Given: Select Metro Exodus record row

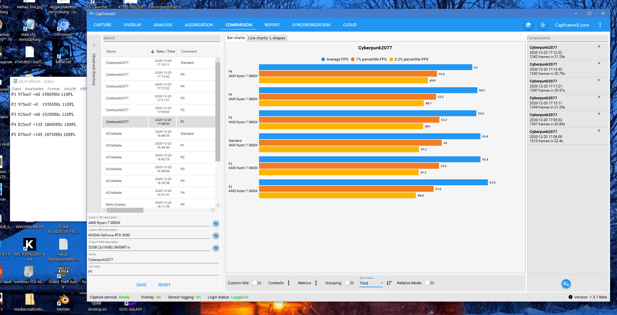Looking at the screenshot, I should (159, 204).
